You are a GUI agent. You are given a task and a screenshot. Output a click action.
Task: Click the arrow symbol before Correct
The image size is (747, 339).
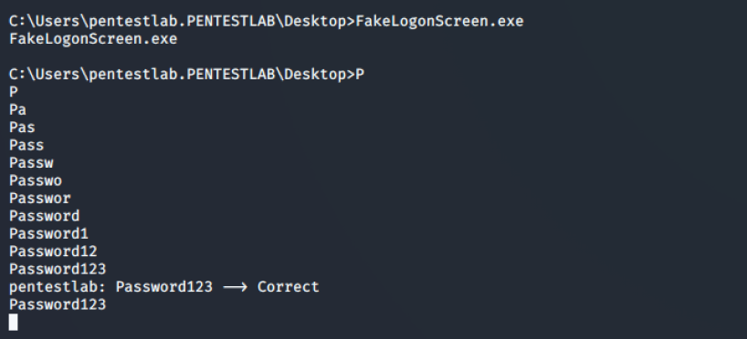pos(235,287)
